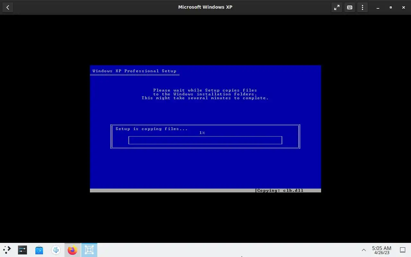The width and height of the screenshot is (411, 257).
Task: Open the clock showing 5:05 AM
Action: [381, 250]
